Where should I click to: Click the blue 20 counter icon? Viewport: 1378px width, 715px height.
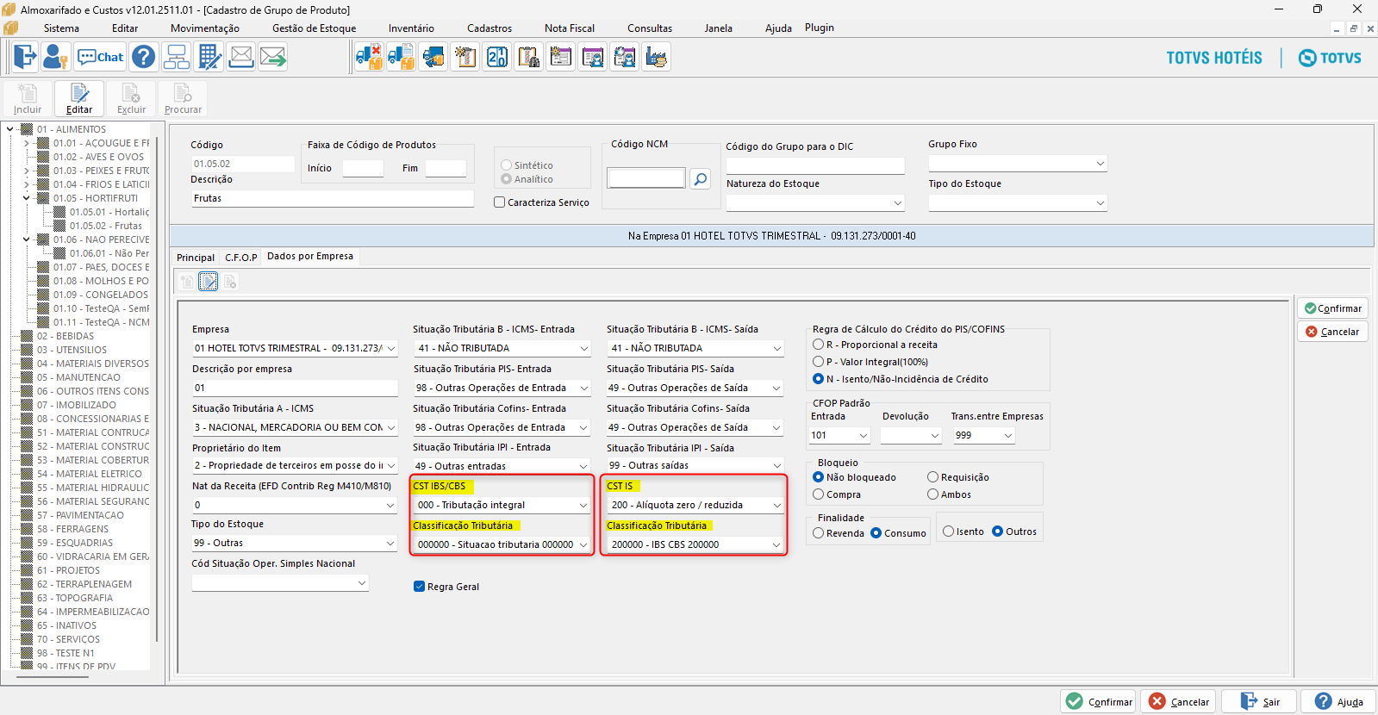pos(497,57)
